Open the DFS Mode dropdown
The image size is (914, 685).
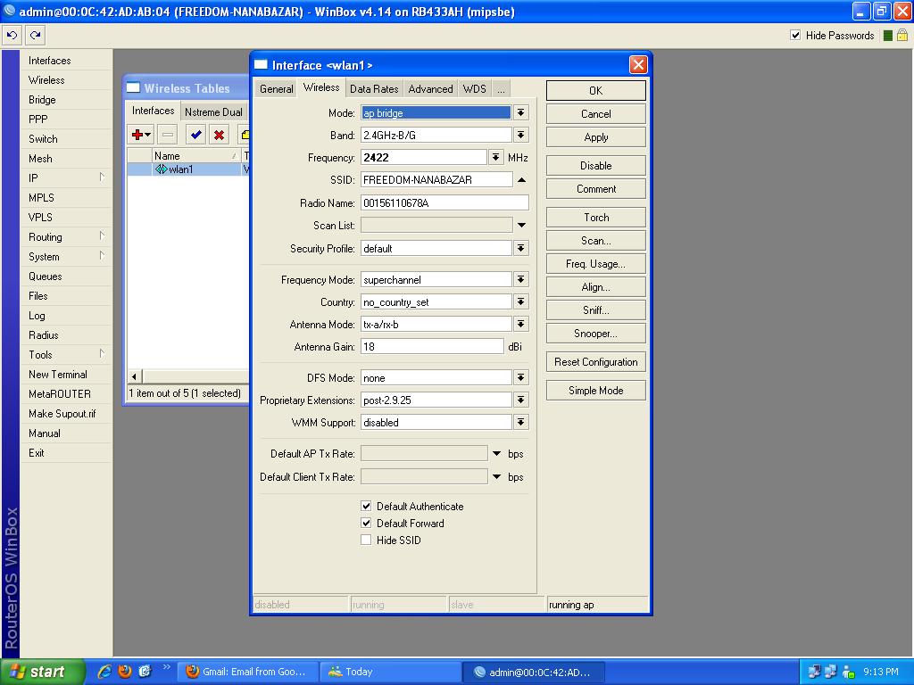521,377
